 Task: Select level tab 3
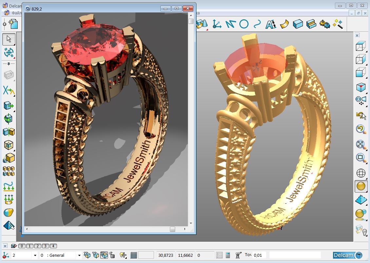click(x=46, y=246)
